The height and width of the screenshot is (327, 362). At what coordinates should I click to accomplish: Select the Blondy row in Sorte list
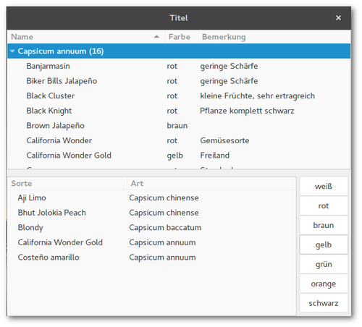coord(151,227)
